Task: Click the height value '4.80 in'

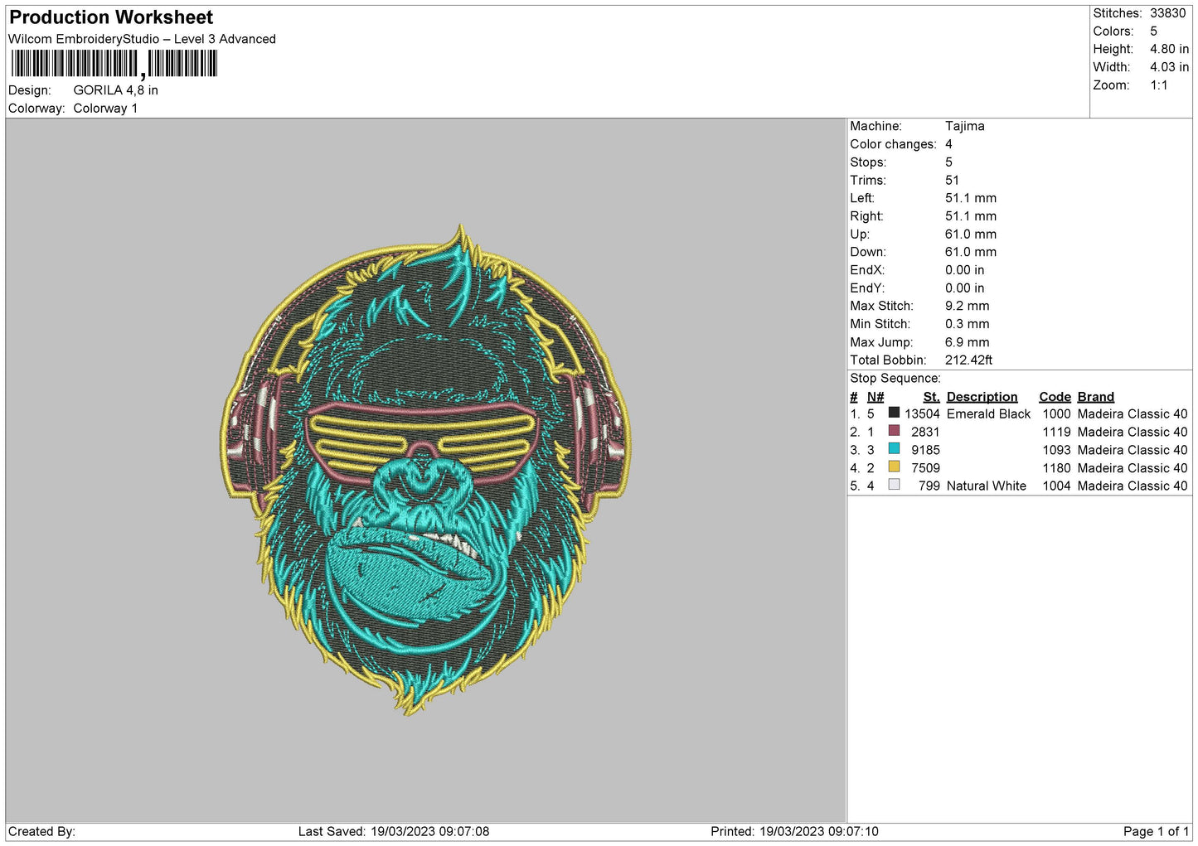Action: 1169,49
